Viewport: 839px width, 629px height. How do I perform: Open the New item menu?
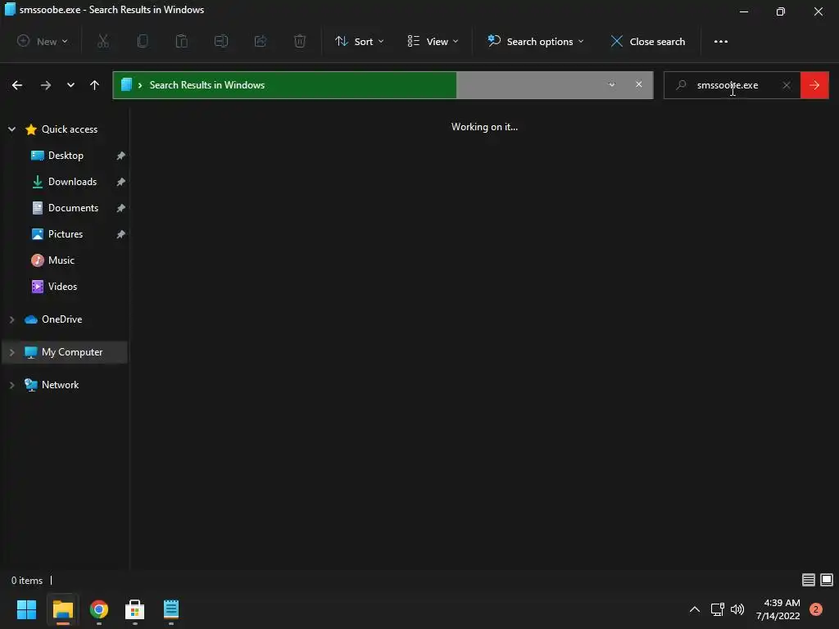(x=43, y=41)
